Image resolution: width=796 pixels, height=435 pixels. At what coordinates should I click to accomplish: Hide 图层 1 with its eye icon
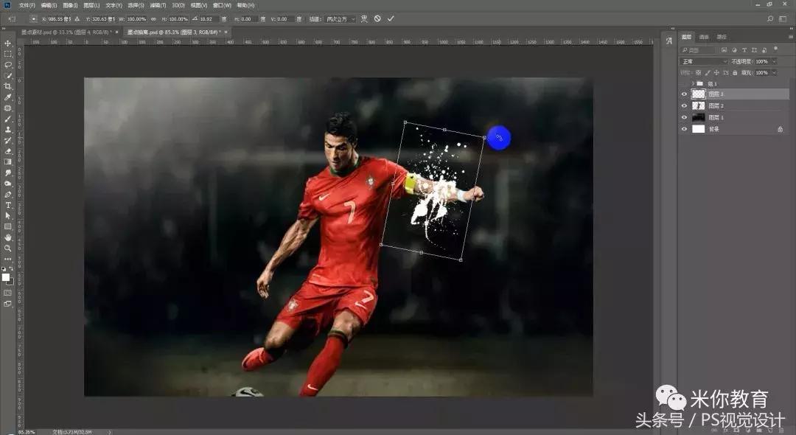(x=684, y=117)
